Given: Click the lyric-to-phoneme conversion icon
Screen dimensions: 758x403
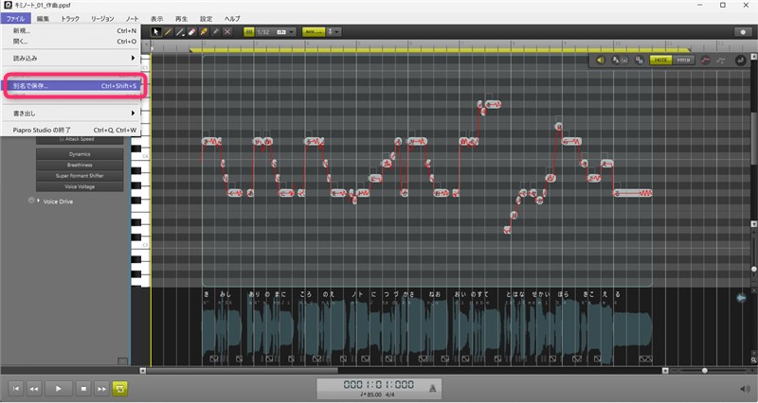Looking at the screenshot, I should coord(619,61).
